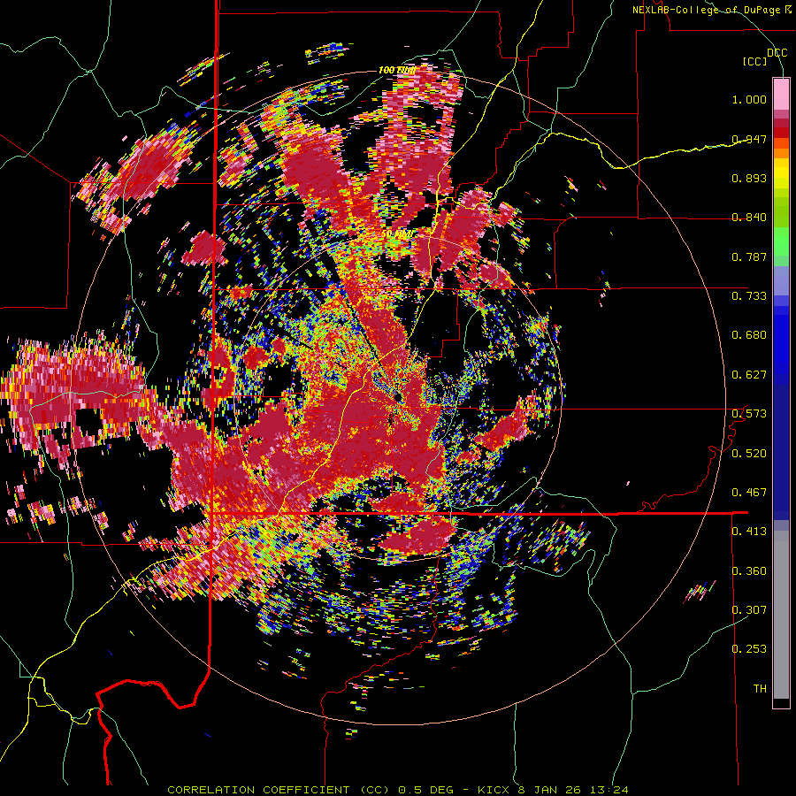
Task: Click the 0.627 legend value
Action: 749,375
